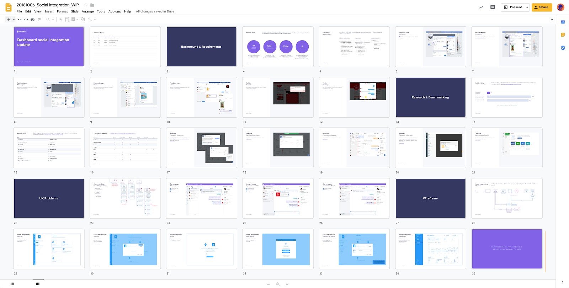The height and width of the screenshot is (288, 569).
Task: Select the Paint format tool
Action: (39, 20)
